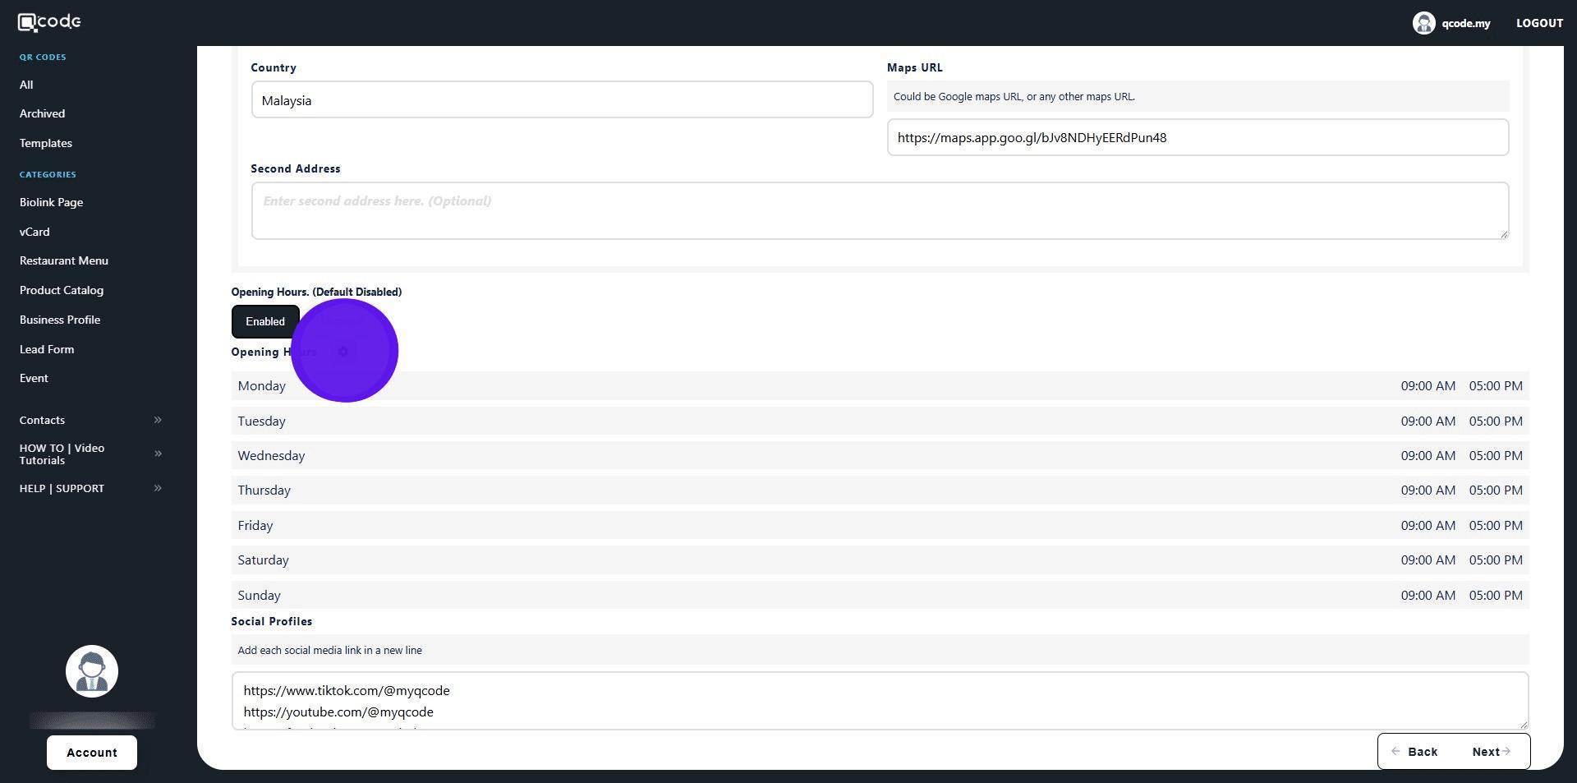Toggle the Opening Hours Enabled button
1577x783 pixels.
pos(265,321)
